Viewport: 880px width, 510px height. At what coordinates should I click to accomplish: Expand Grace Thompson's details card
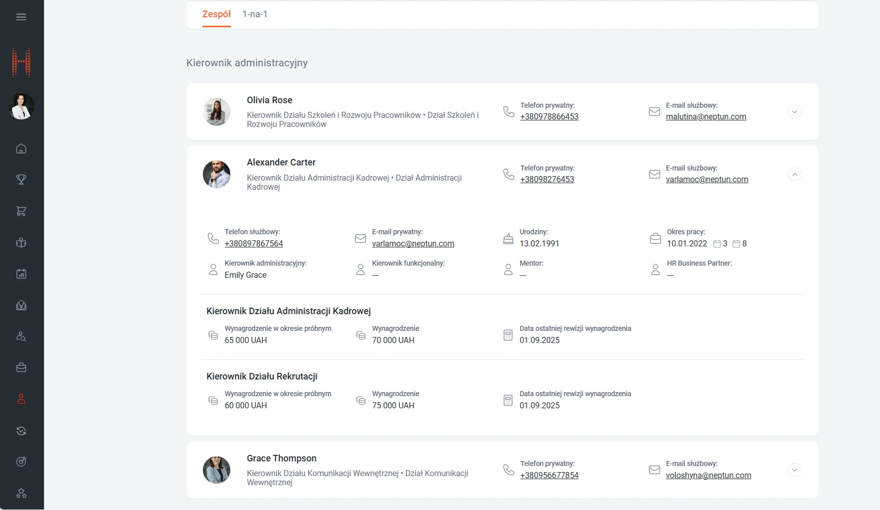pos(794,470)
